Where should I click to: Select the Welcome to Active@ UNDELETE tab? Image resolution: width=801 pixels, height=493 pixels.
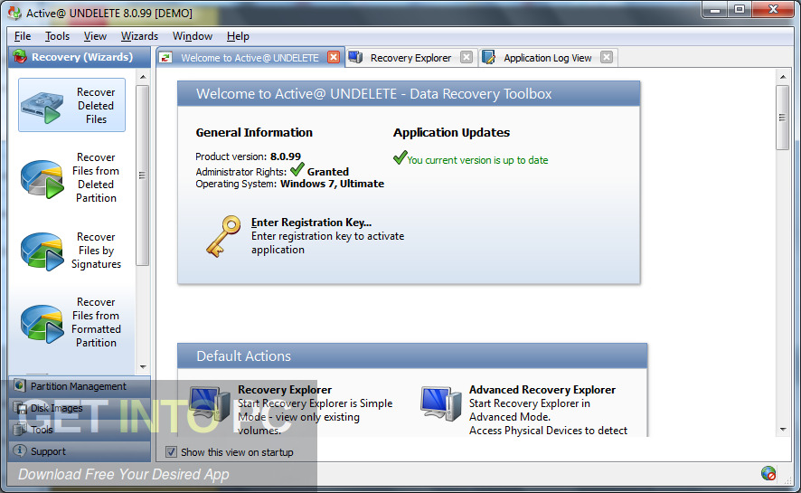point(250,57)
